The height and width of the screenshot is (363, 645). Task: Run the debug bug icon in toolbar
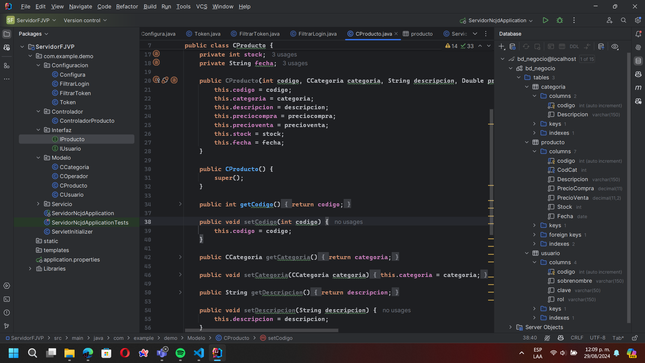(560, 20)
